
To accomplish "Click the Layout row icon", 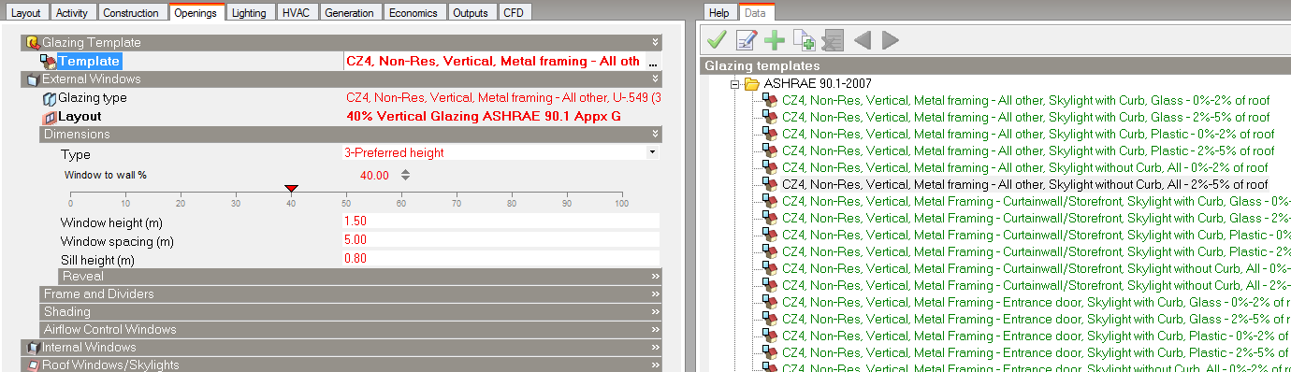I will [x=51, y=117].
